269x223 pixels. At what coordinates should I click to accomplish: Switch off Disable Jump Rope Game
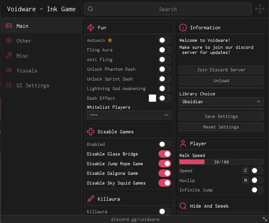click(x=164, y=164)
